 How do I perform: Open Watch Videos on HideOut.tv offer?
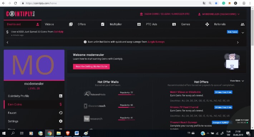(185, 92)
